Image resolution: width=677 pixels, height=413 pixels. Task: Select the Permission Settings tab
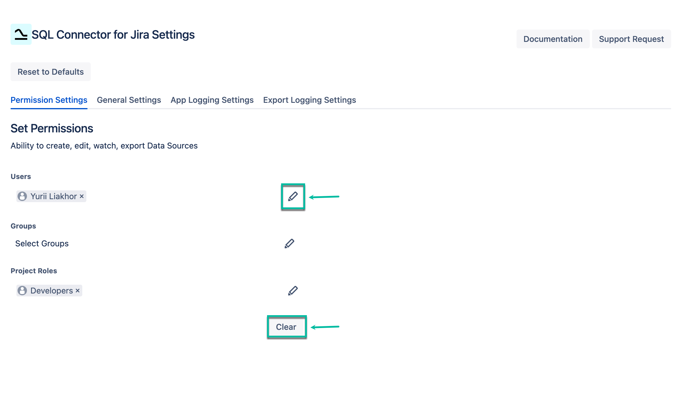tap(49, 100)
